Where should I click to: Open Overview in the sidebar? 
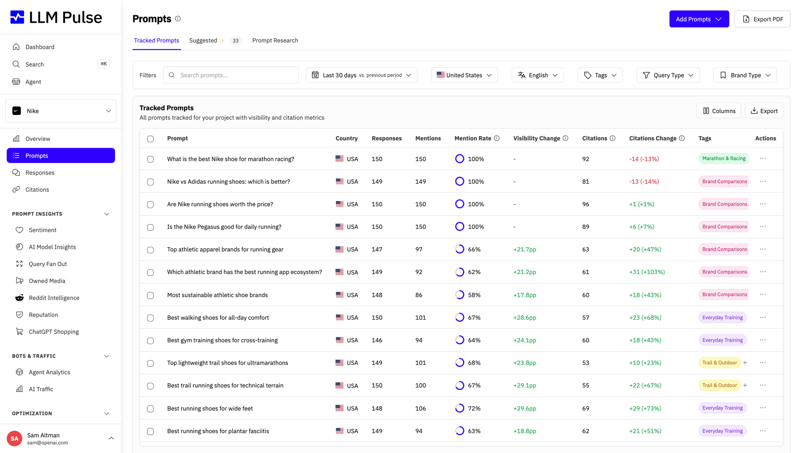(x=61, y=138)
